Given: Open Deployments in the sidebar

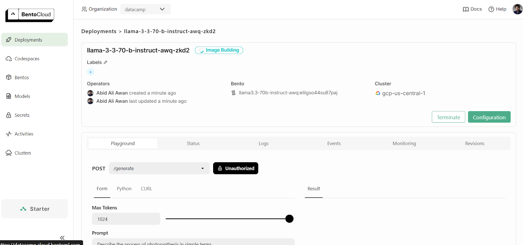Looking at the screenshot, I should (x=34, y=40).
